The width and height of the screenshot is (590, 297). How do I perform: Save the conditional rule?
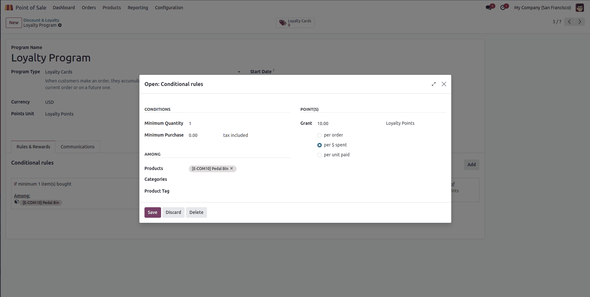[x=152, y=212]
